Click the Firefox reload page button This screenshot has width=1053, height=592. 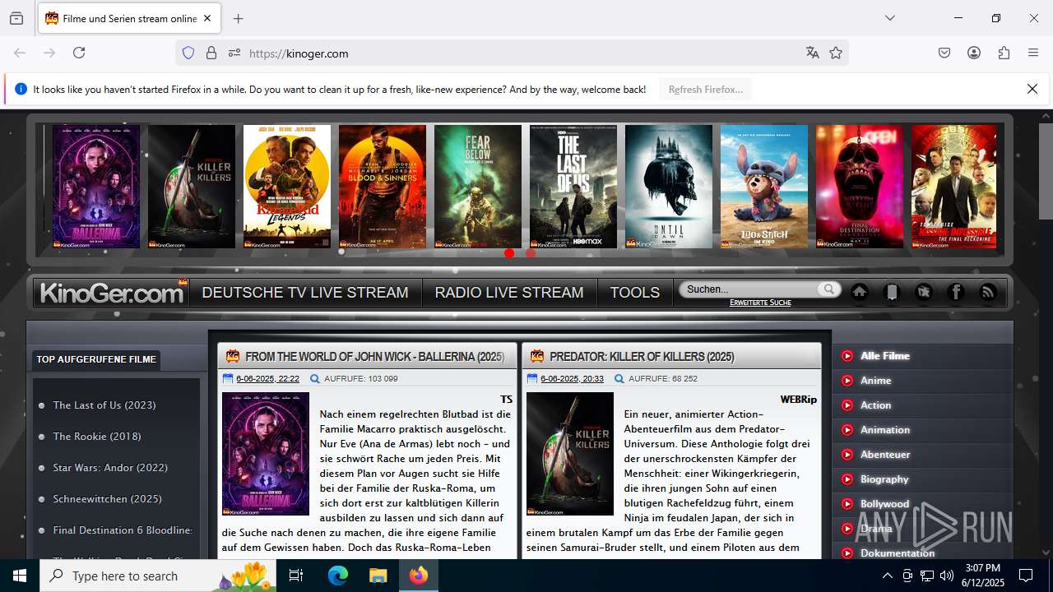tap(79, 53)
